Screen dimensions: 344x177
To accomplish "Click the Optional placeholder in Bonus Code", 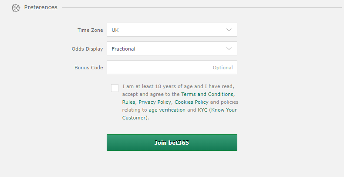I will point(223,68).
